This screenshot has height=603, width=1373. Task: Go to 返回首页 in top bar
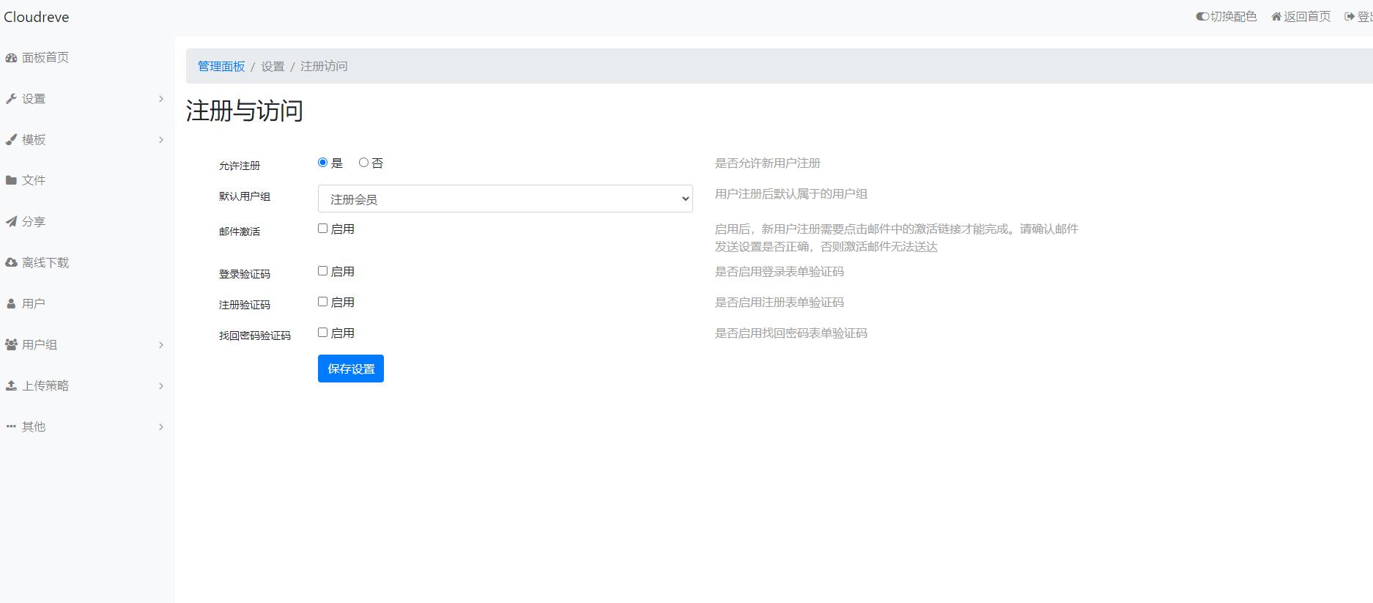point(1301,17)
